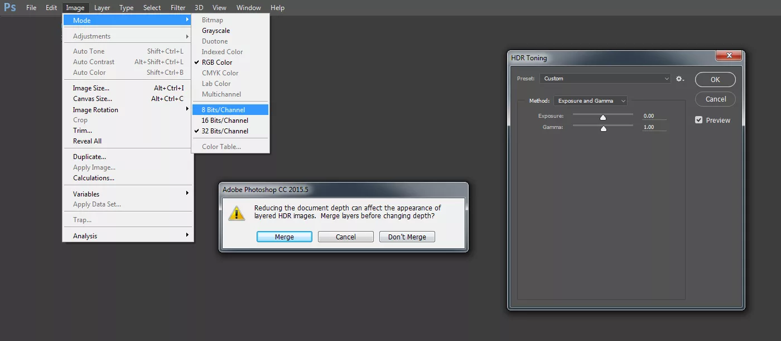
Task: Click the Exposure slider handle
Action: (603, 117)
